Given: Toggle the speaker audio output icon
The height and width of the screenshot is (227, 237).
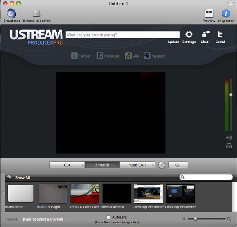Looking at the screenshot, I should (x=229, y=137).
